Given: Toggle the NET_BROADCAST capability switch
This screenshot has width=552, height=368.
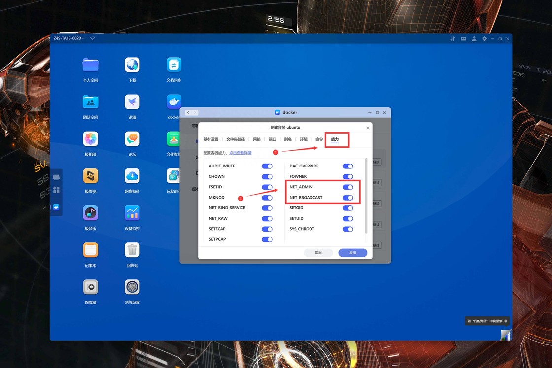Looking at the screenshot, I should [x=347, y=198].
